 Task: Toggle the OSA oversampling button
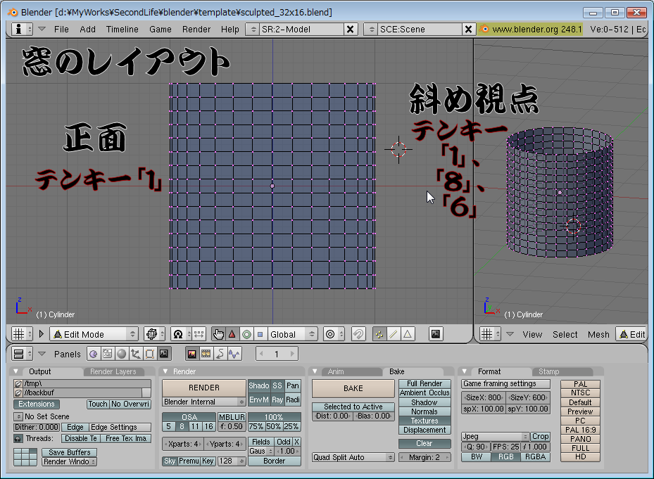189,417
